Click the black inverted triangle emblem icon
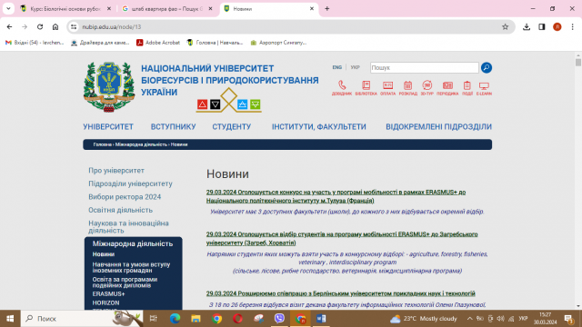Viewport: 582px width, 327px height. coord(215,104)
